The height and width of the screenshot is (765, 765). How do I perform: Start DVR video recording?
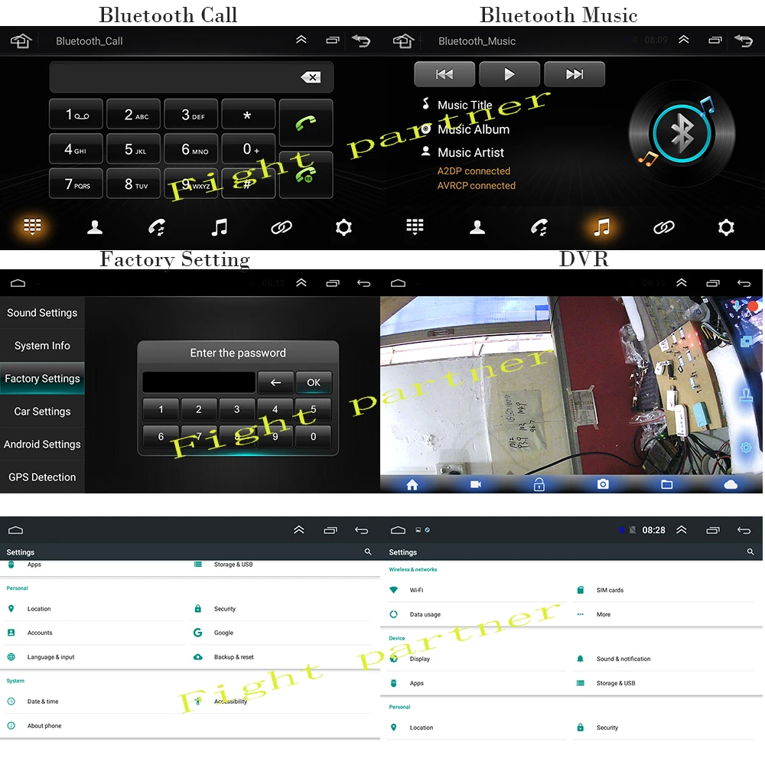[476, 484]
